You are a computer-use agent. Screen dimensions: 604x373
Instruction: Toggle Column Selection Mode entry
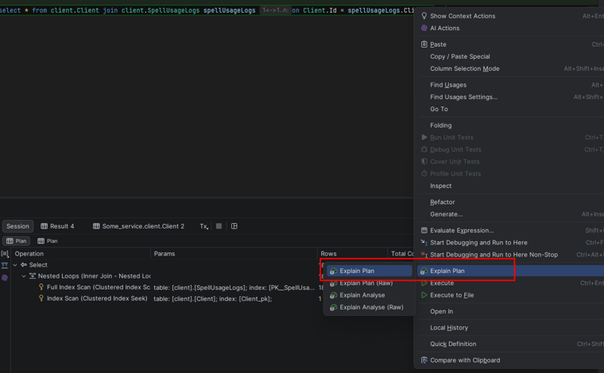point(465,69)
